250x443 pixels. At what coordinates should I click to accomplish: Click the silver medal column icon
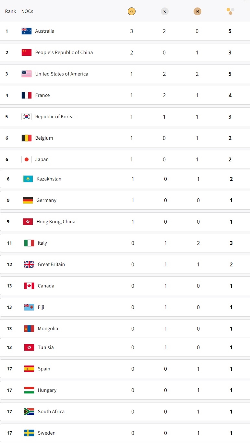[x=164, y=12]
